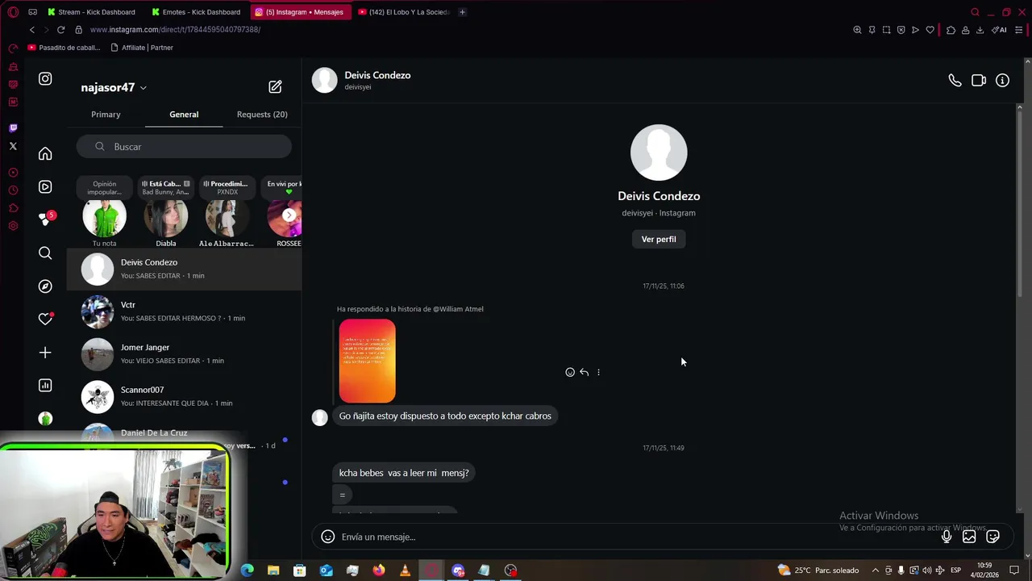Open Opera AI assistant button
The image size is (1032, 581).
tap(1000, 30)
